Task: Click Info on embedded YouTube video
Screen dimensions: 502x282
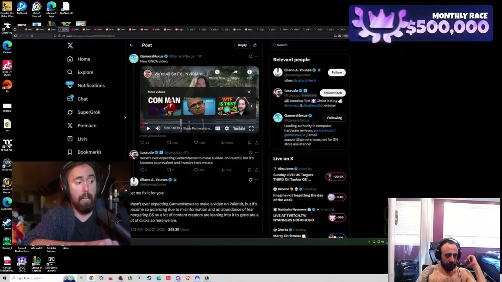Action: [x=249, y=74]
